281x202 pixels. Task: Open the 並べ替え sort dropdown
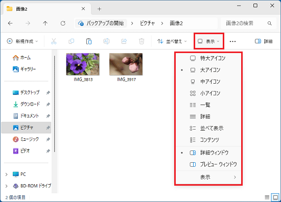172,41
